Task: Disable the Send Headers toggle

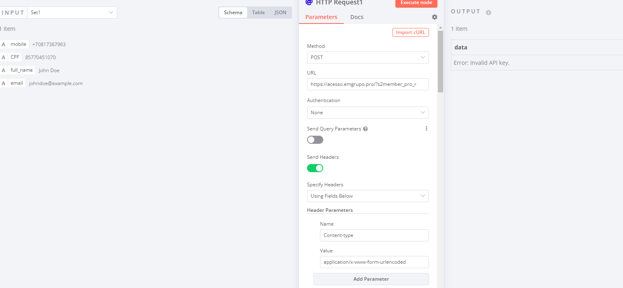Action: click(315, 168)
